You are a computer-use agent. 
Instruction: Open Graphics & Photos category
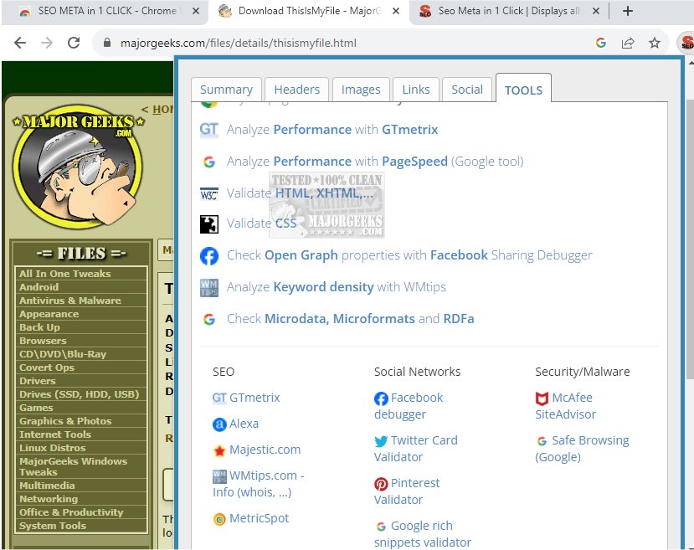point(65,421)
